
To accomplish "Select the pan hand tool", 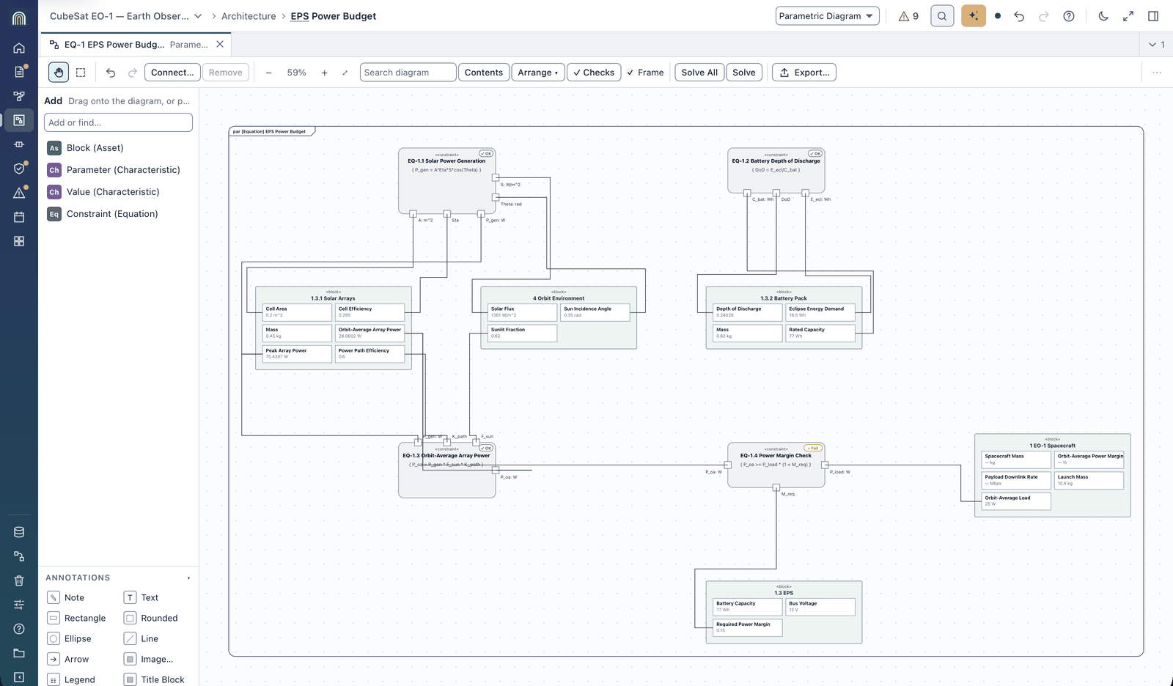I will point(59,73).
